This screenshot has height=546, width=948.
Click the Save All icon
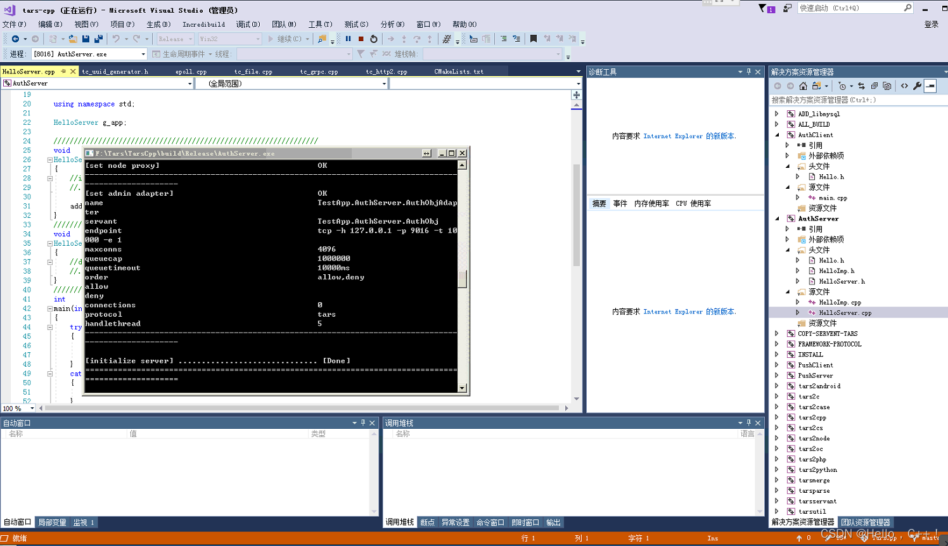(x=98, y=39)
